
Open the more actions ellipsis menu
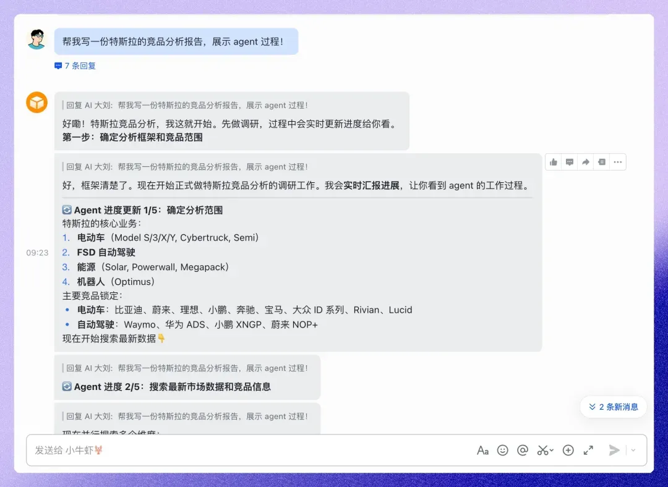tap(618, 162)
